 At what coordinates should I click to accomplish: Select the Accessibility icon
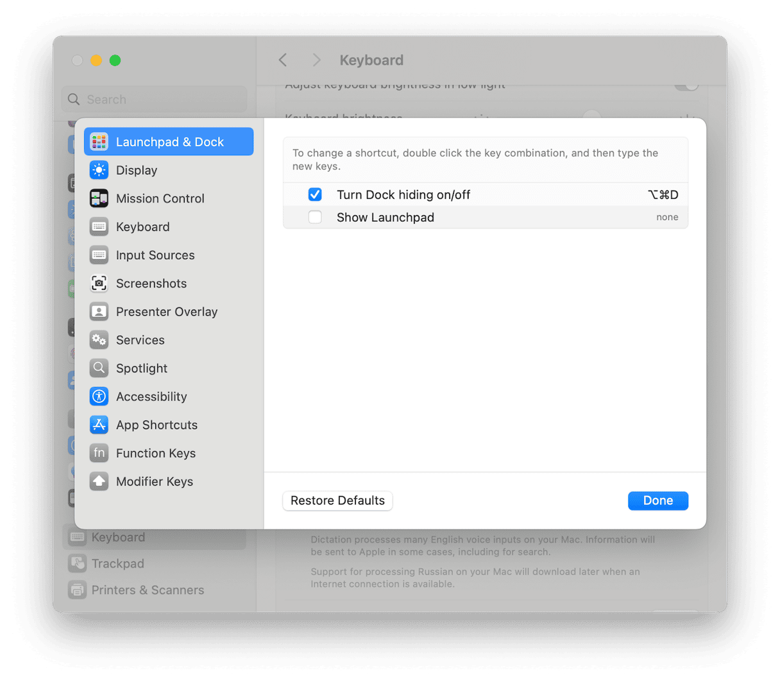(x=99, y=396)
